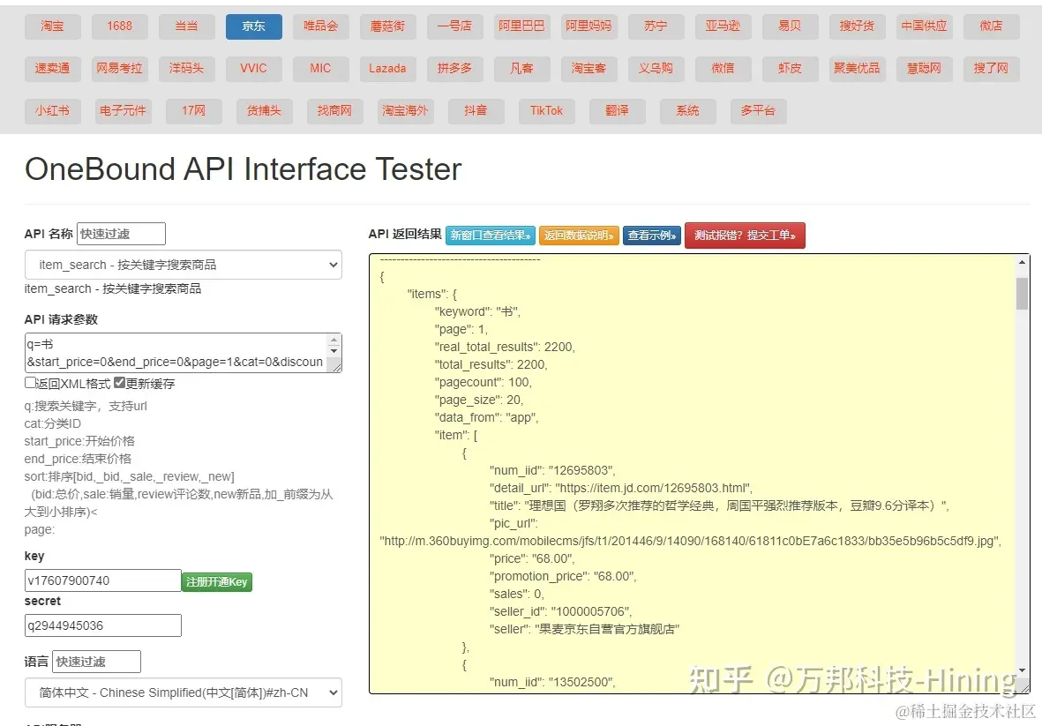Click into the API request parameters textarea
The width and height of the screenshot is (1042, 726).
(176, 353)
